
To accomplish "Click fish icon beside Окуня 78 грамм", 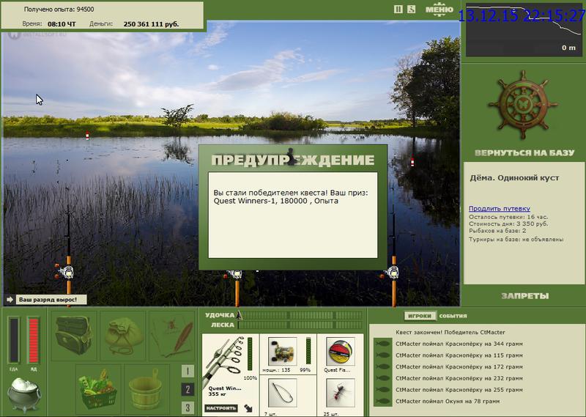I will tap(382, 402).
